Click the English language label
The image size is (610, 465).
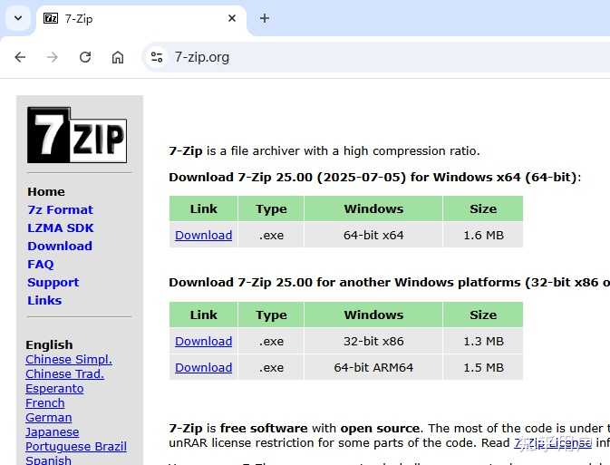49,344
